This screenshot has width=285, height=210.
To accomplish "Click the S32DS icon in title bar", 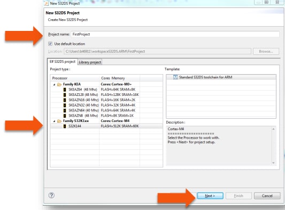I will click(x=47, y=3).
